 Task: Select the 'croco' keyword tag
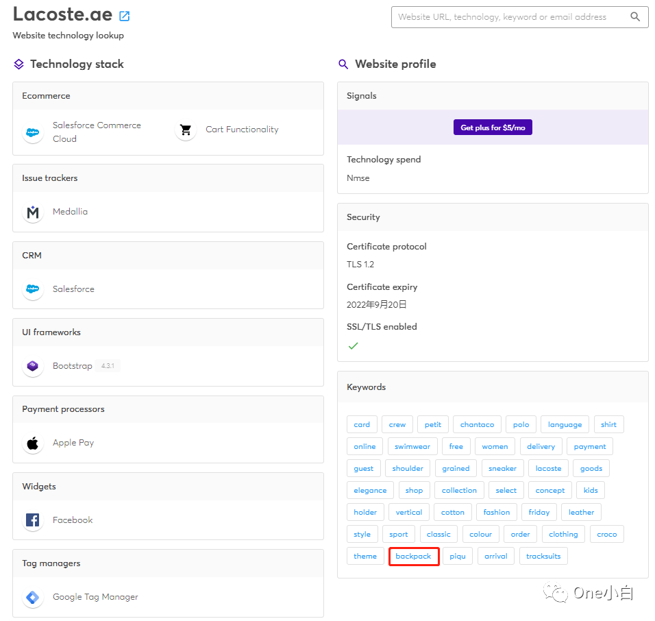coord(607,534)
